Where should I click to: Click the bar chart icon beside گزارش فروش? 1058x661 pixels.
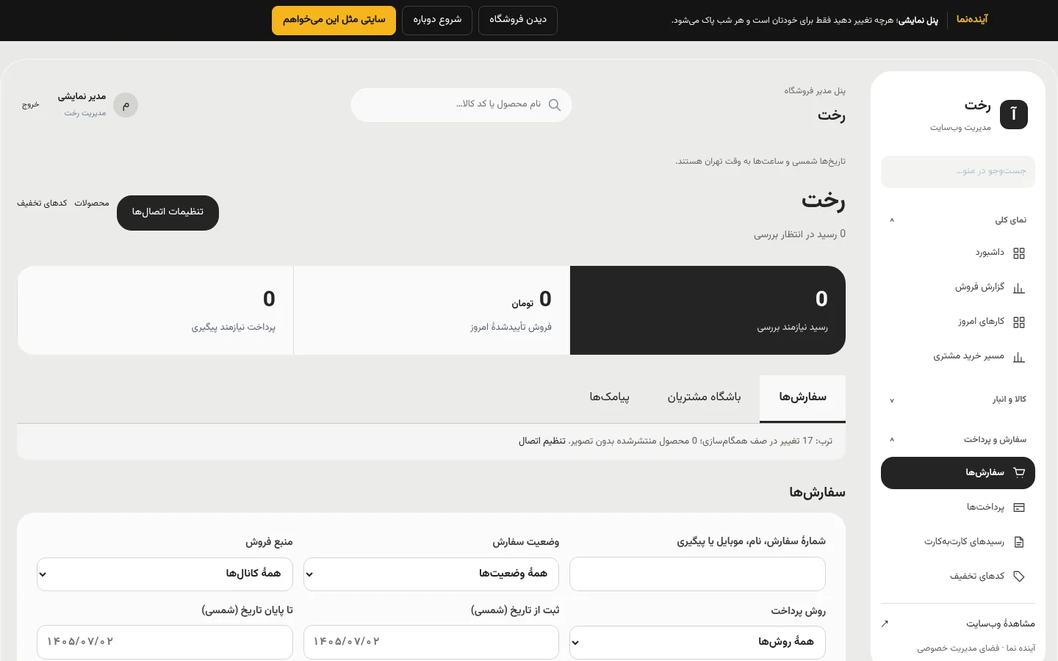pos(1018,288)
